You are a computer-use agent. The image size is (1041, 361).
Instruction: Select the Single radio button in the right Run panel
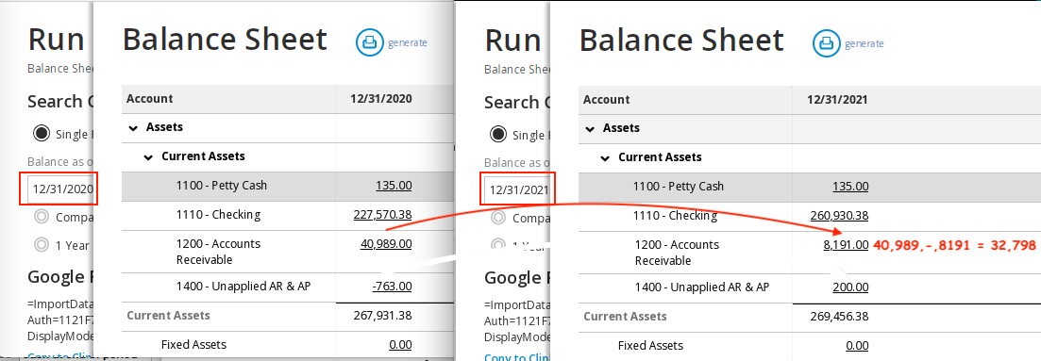pos(498,134)
